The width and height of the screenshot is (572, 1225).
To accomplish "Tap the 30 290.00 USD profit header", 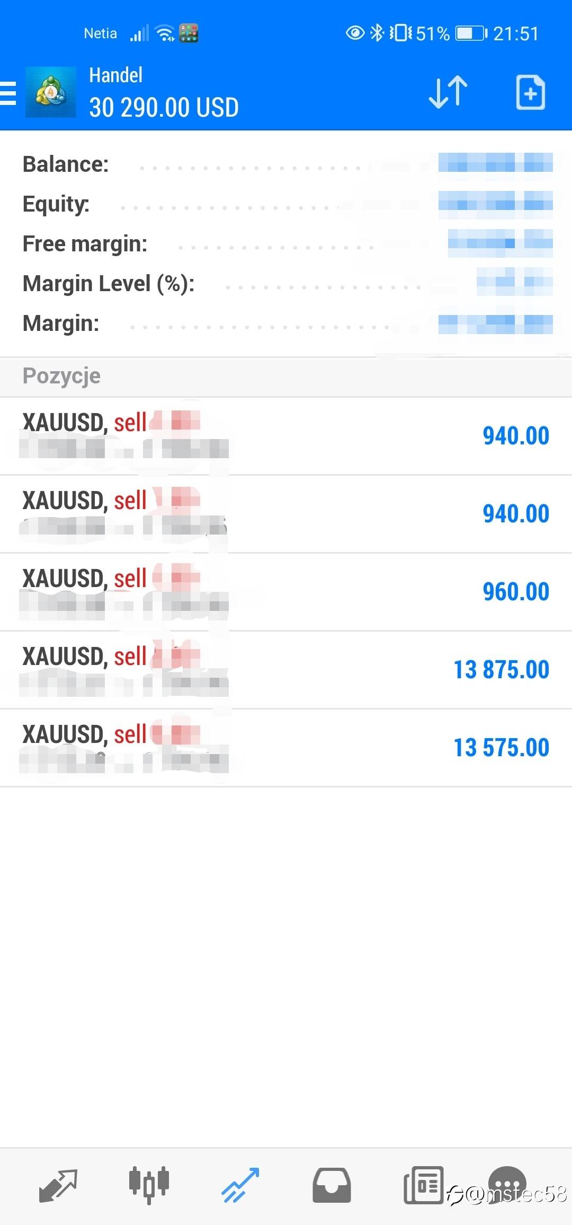I will 164,107.
